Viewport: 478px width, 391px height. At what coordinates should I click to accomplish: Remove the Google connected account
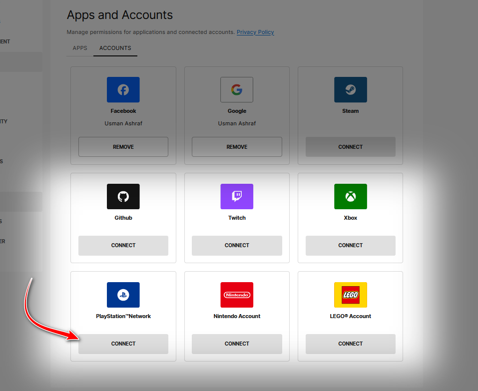coord(237,146)
